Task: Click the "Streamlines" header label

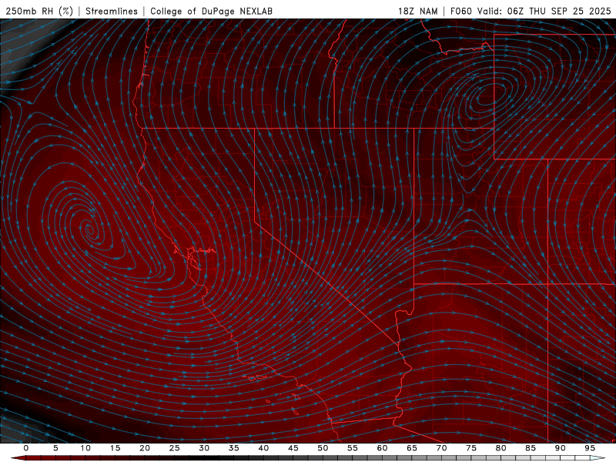Action: tap(112, 11)
